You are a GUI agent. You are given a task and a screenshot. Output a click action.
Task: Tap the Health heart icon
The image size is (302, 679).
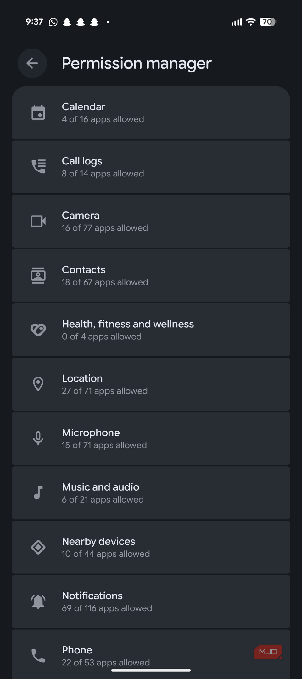click(38, 330)
